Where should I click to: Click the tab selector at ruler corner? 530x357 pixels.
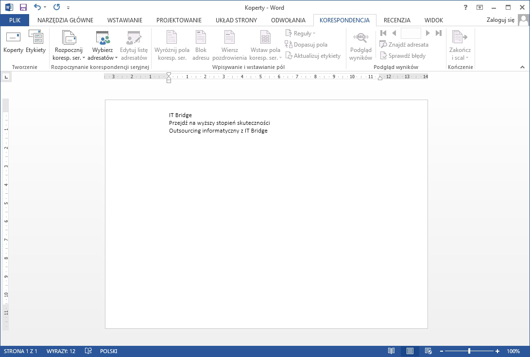point(6,77)
